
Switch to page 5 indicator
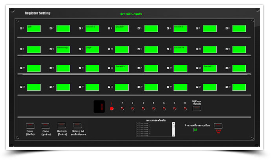pos(154,109)
